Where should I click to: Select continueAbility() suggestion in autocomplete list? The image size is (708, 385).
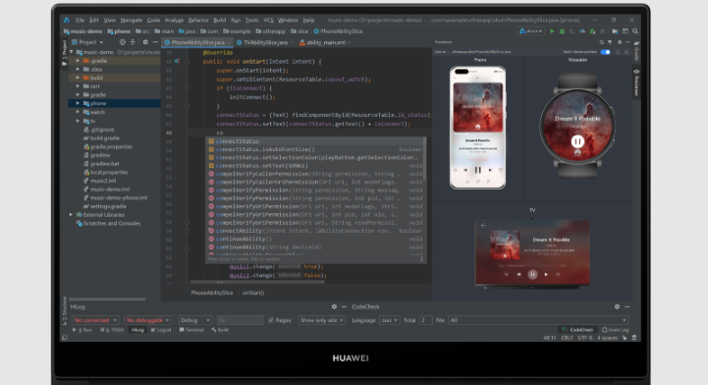(x=315, y=239)
